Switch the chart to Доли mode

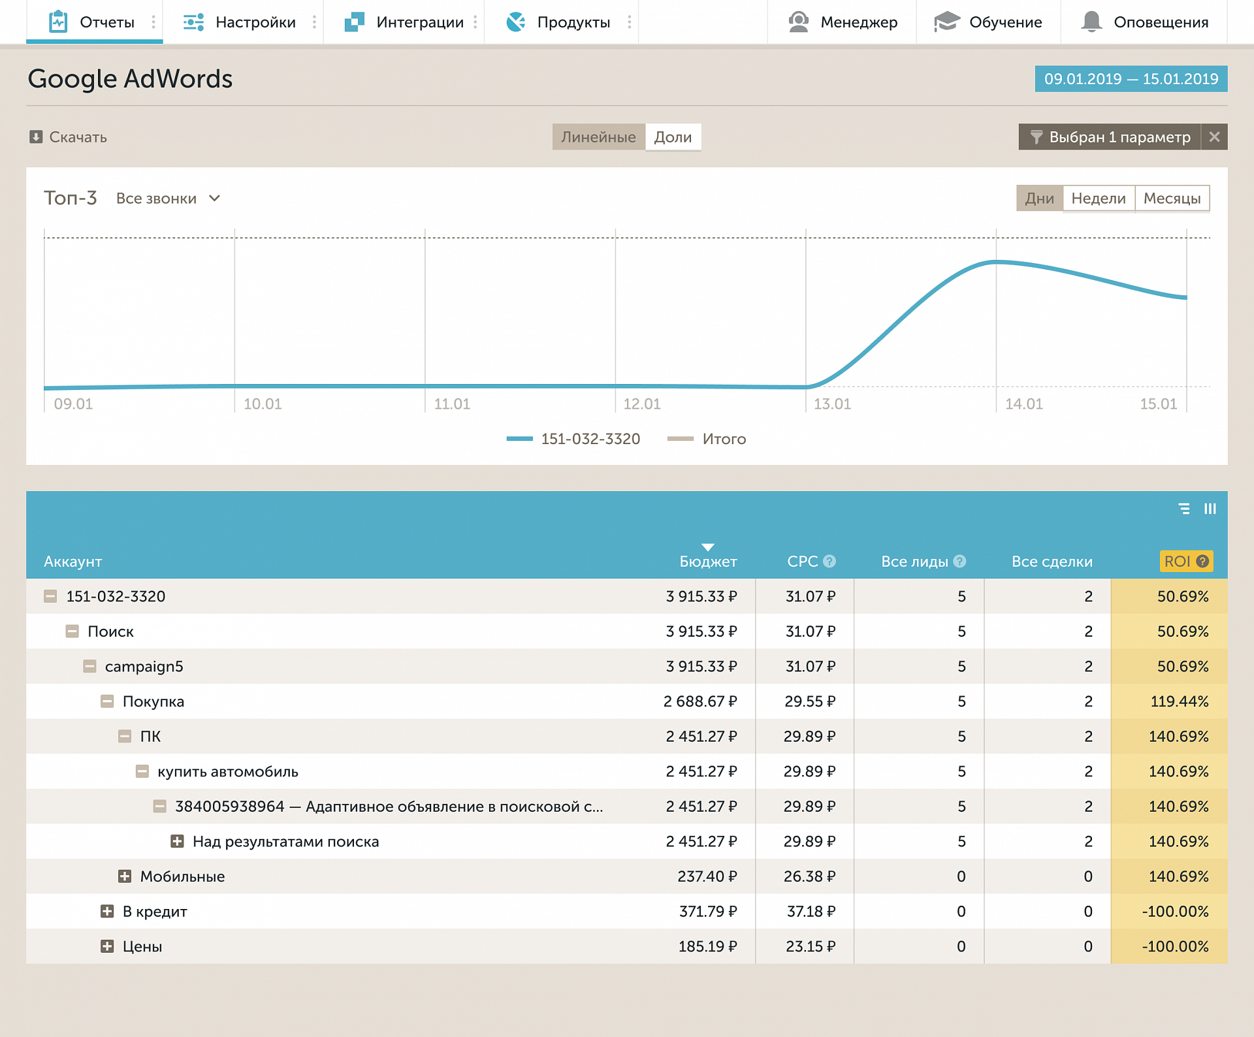pyautogui.click(x=673, y=137)
